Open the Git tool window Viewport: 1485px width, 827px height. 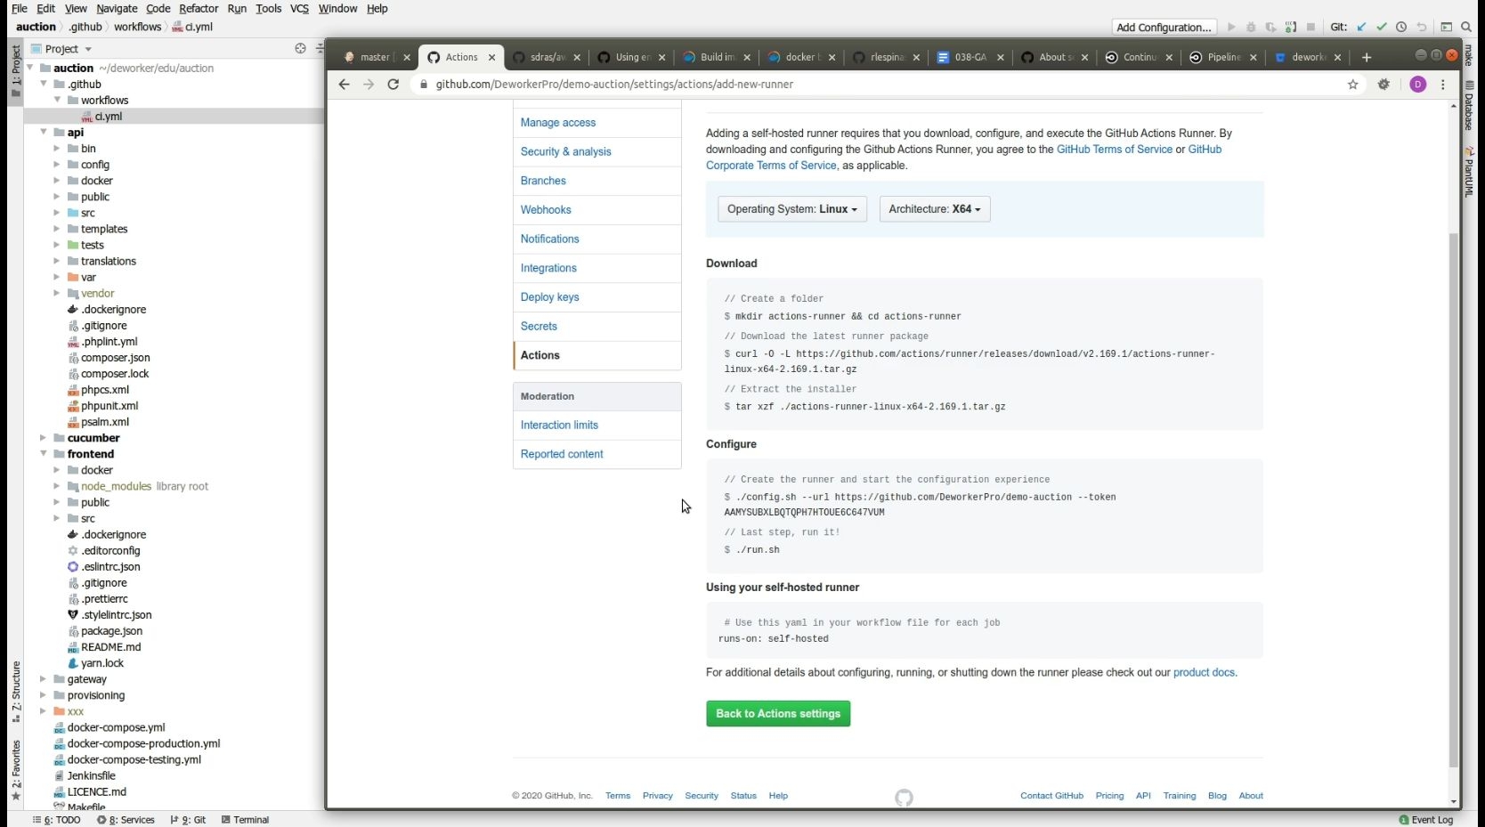[x=188, y=820]
